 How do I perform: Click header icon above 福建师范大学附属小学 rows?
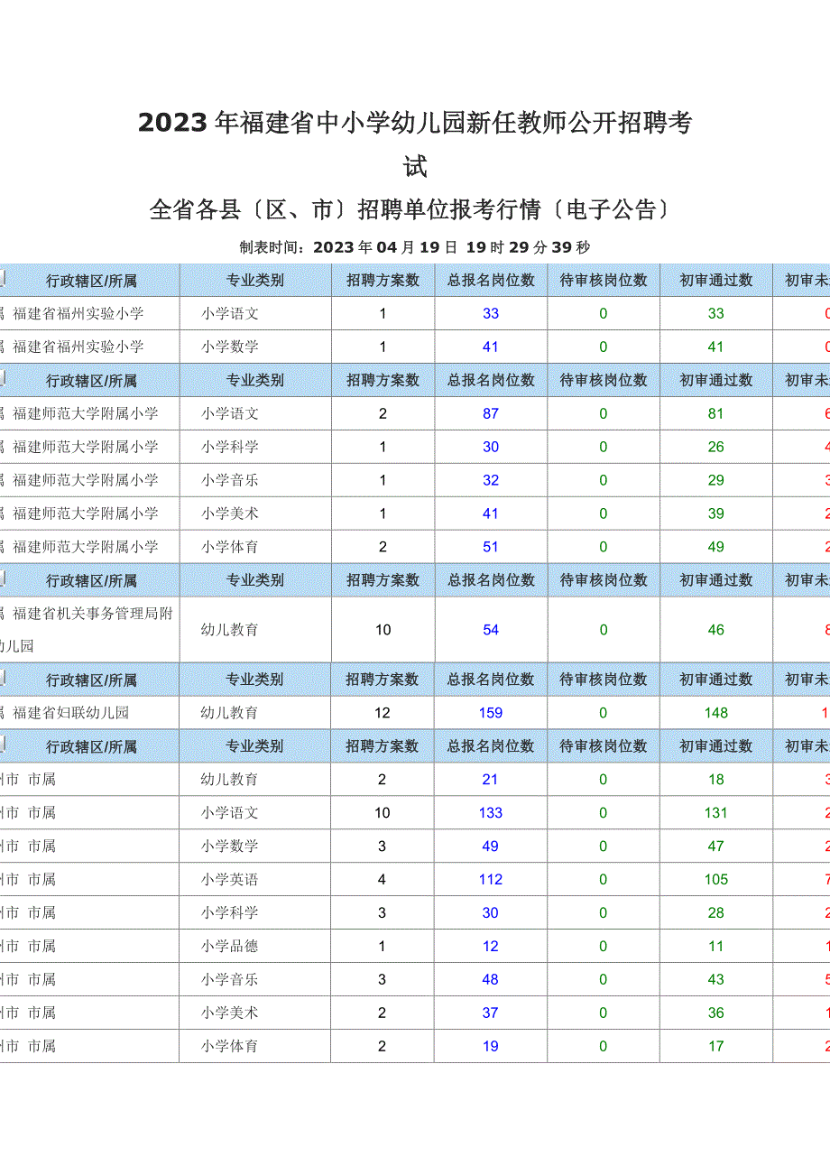(x=3, y=378)
